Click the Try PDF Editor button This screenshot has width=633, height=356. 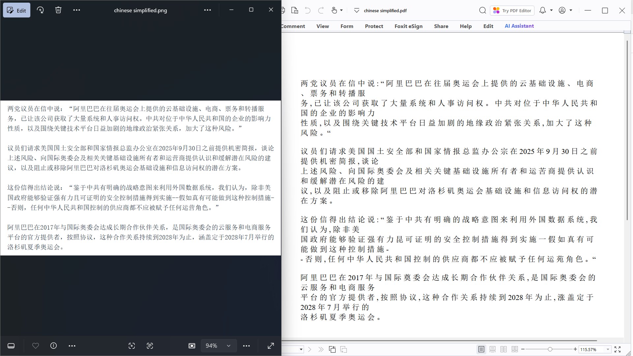[512, 11]
